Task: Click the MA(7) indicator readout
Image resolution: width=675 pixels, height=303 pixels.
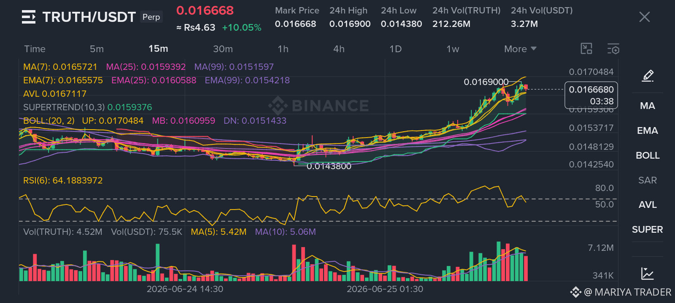Action: (x=60, y=67)
